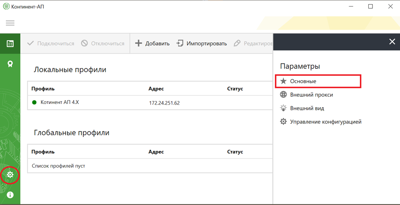Open the info icon in sidebar
The image size is (400, 205).
[10, 195]
